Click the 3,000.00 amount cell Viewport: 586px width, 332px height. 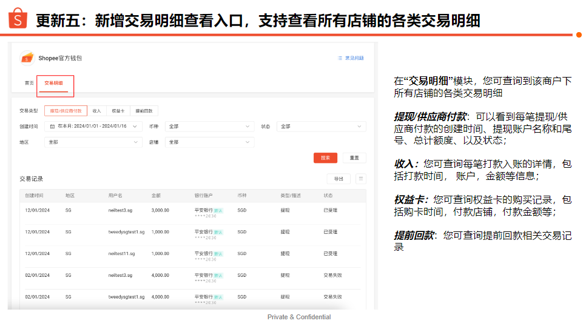pyautogui.click(x=160, y=210)
